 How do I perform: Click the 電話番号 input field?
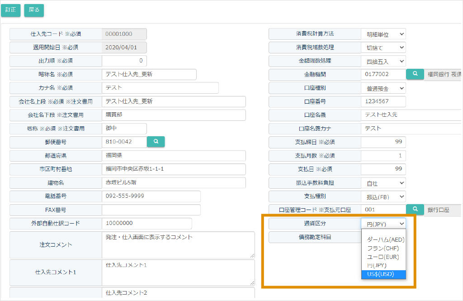pos(151,196)
